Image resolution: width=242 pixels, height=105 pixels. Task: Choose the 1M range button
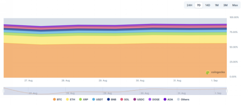[x=217, y=5]
